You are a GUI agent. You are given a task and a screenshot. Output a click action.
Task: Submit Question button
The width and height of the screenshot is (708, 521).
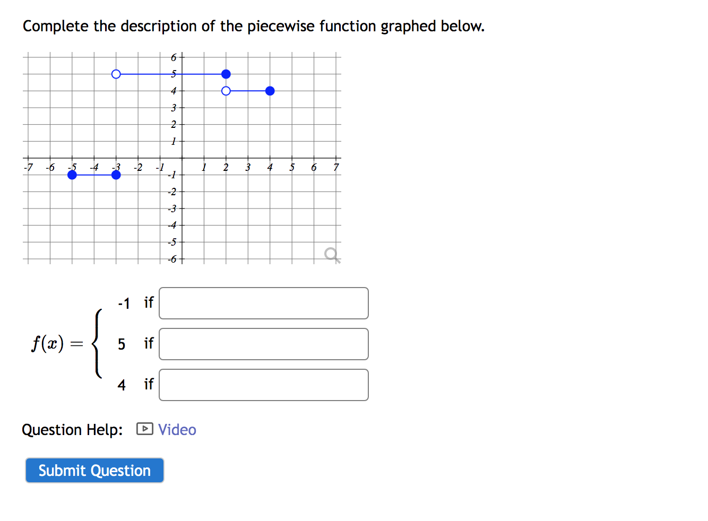click(94, 471)
